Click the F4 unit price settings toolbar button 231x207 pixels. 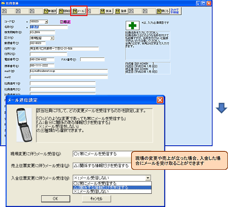pyautogui.click(x=50, y=11)
